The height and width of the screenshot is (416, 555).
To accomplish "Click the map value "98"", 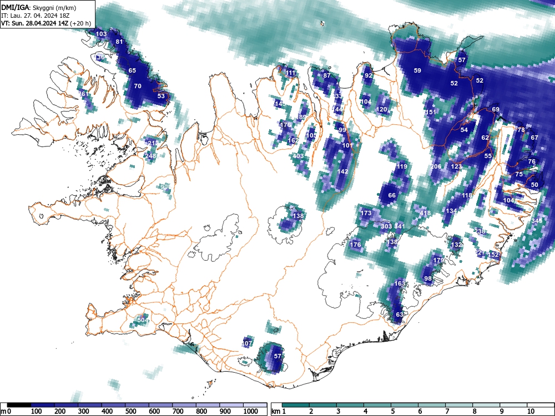I will [x=428, y=279].
